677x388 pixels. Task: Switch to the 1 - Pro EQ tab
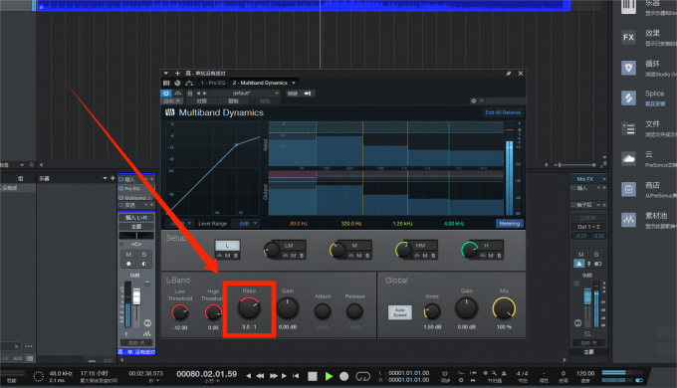(x=213, y=83)
